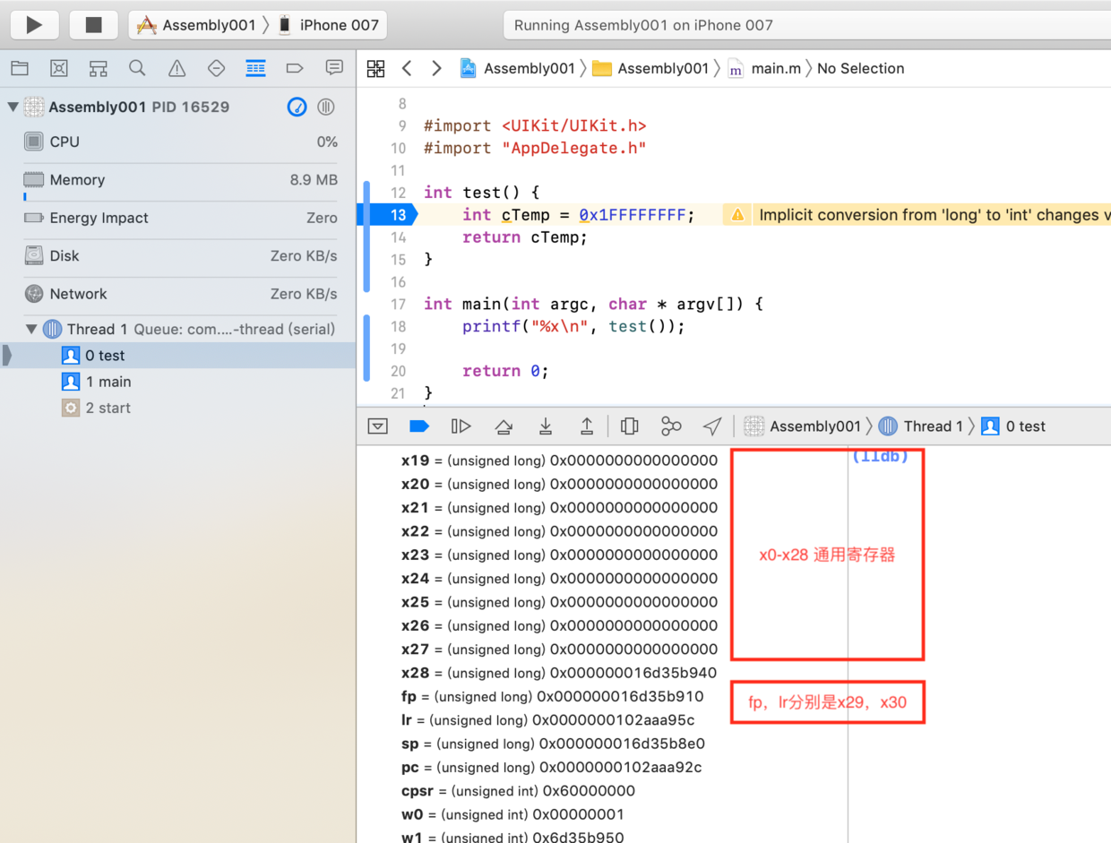Open the Project navigator folder icon
Viewport: 1111px width, 843px height.
[x=19, y=68]
